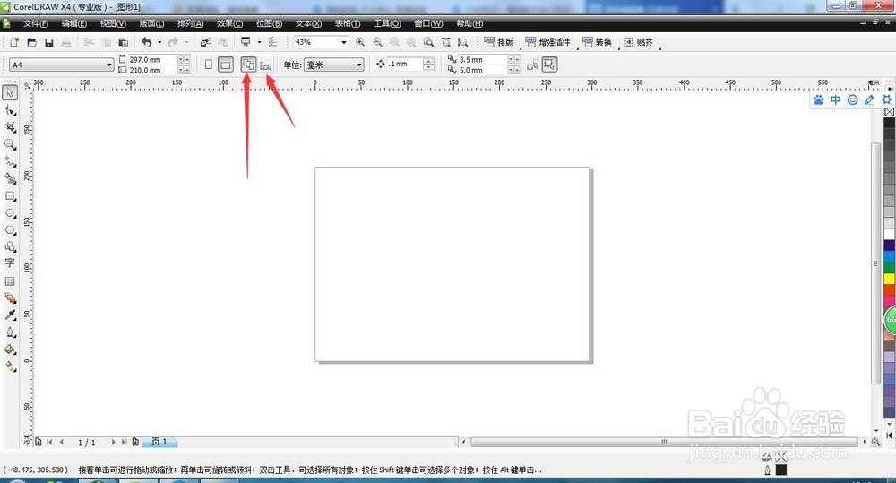Select the Fill bucket tool in toolbox
896x483 pixels.
(x=10, y=349)
